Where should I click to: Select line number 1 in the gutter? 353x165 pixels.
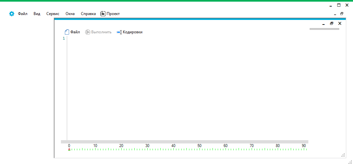pyautogui.click(x=64, y=39)
